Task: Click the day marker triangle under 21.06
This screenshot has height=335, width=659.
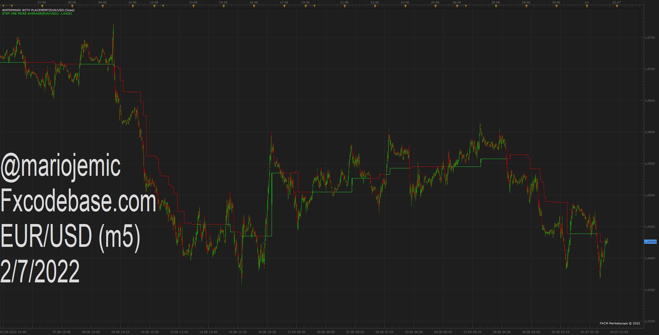Action: [345, 6]
